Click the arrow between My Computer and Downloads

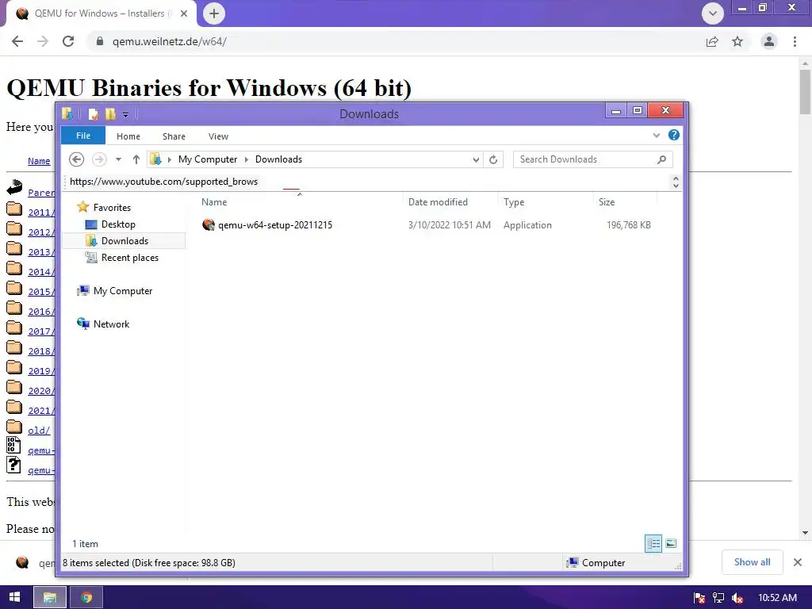click(x=247, y=159)
